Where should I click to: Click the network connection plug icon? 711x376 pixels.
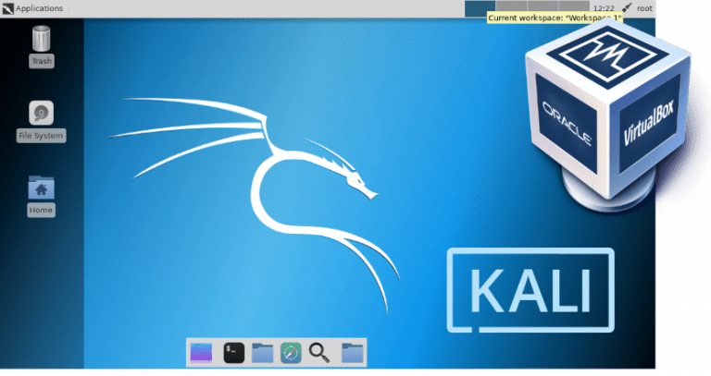point(626,7)
